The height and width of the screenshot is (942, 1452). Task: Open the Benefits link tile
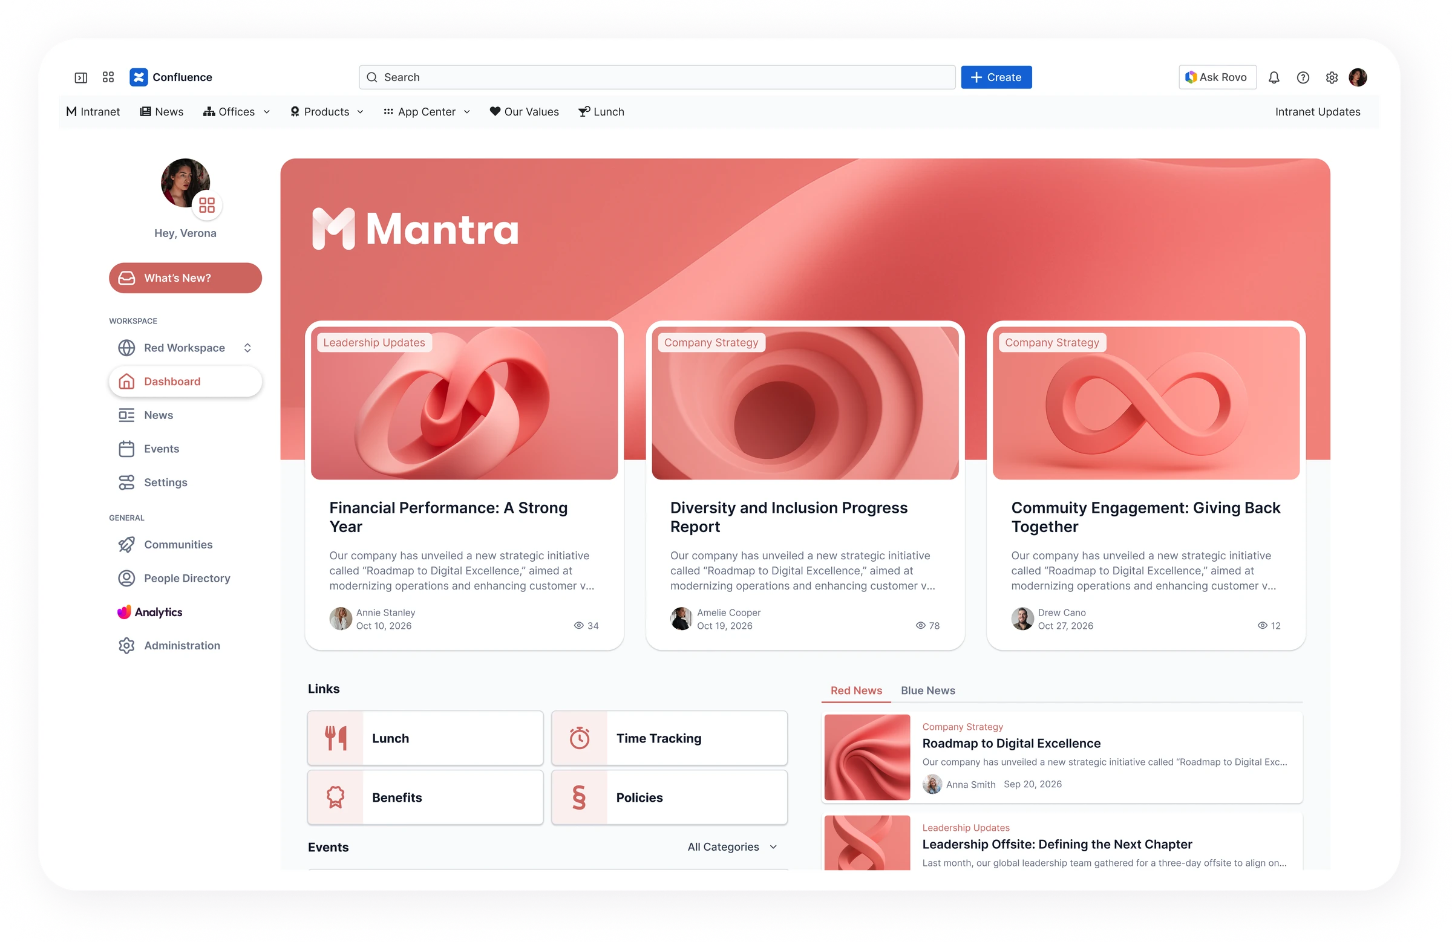(425, 797)
